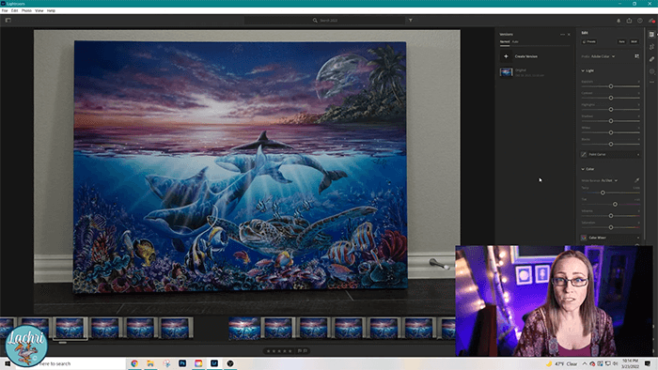Set the flag icons beside star rating

(303, 350)
